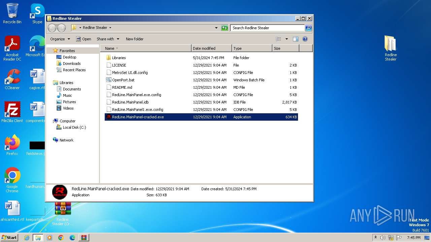Launch Firefox desktop shortcut

pyautogui.click(x=12, y=145)
